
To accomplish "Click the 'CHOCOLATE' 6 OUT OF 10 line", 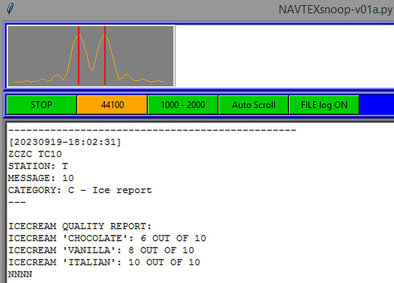I will click(107, 238).
